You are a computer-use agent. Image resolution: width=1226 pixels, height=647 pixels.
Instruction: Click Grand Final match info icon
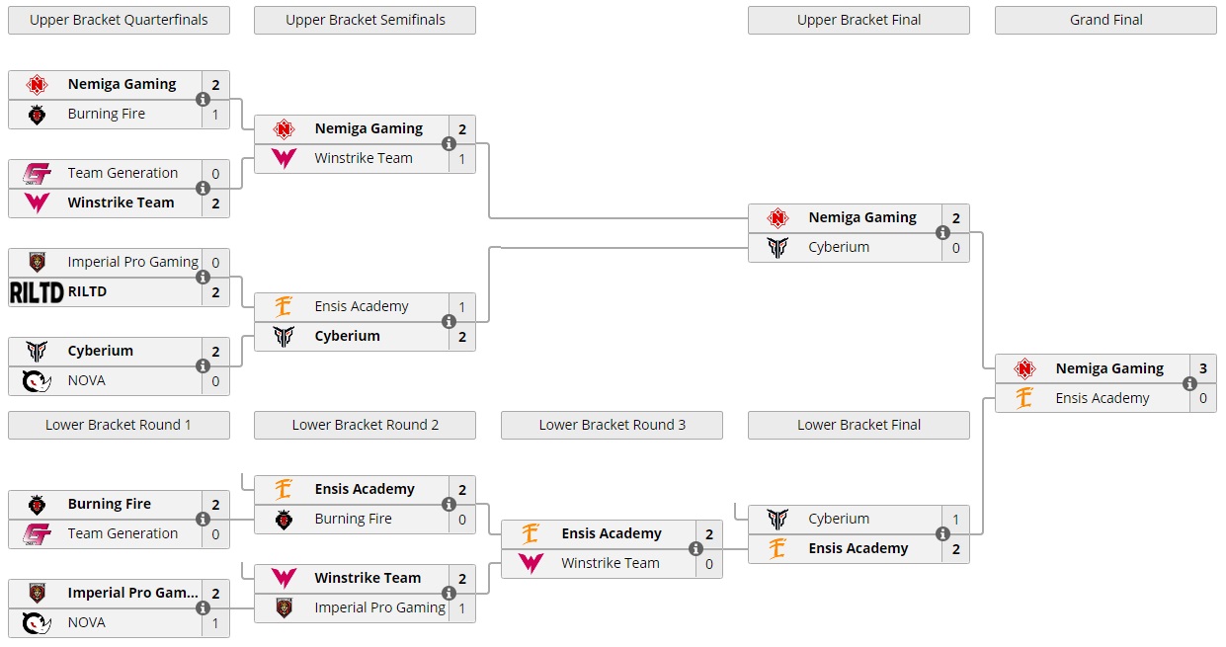pos(1190,384)
